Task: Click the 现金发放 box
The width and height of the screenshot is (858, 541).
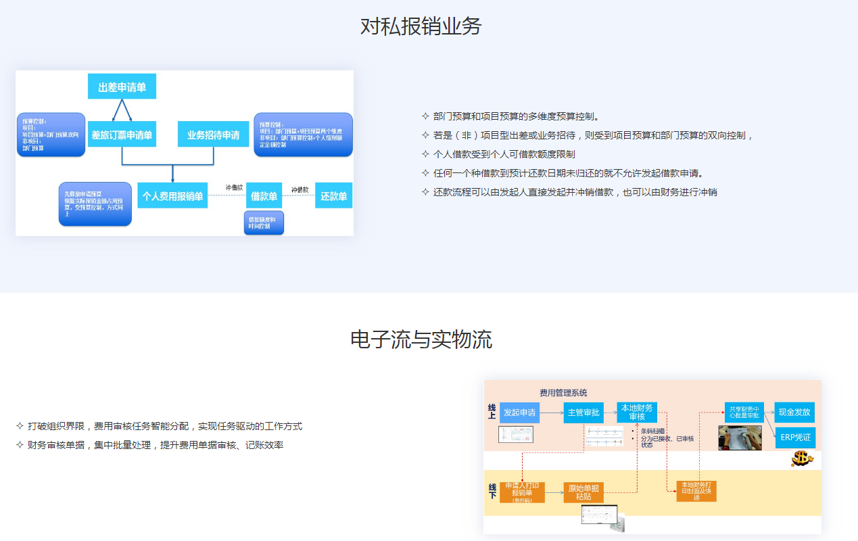Action: (x=794, y=412)
